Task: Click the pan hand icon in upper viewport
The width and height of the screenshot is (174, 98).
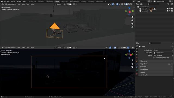Action: 132,20
